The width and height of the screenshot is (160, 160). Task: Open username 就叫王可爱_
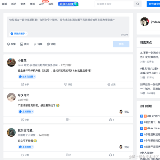click(x=26, y=130)
